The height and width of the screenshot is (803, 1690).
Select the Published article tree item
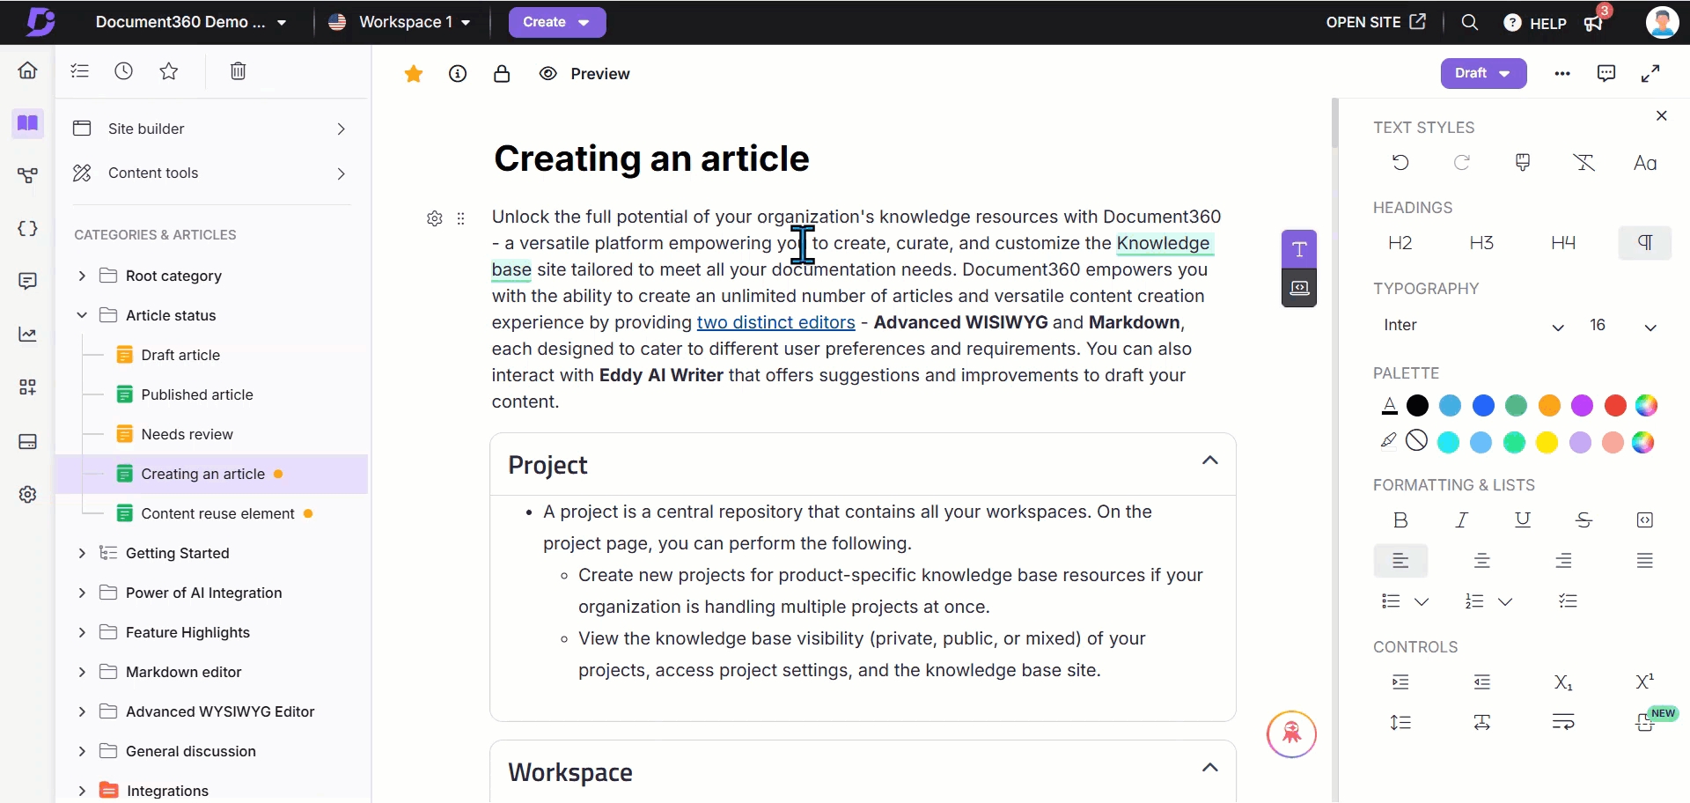(197, 394)
